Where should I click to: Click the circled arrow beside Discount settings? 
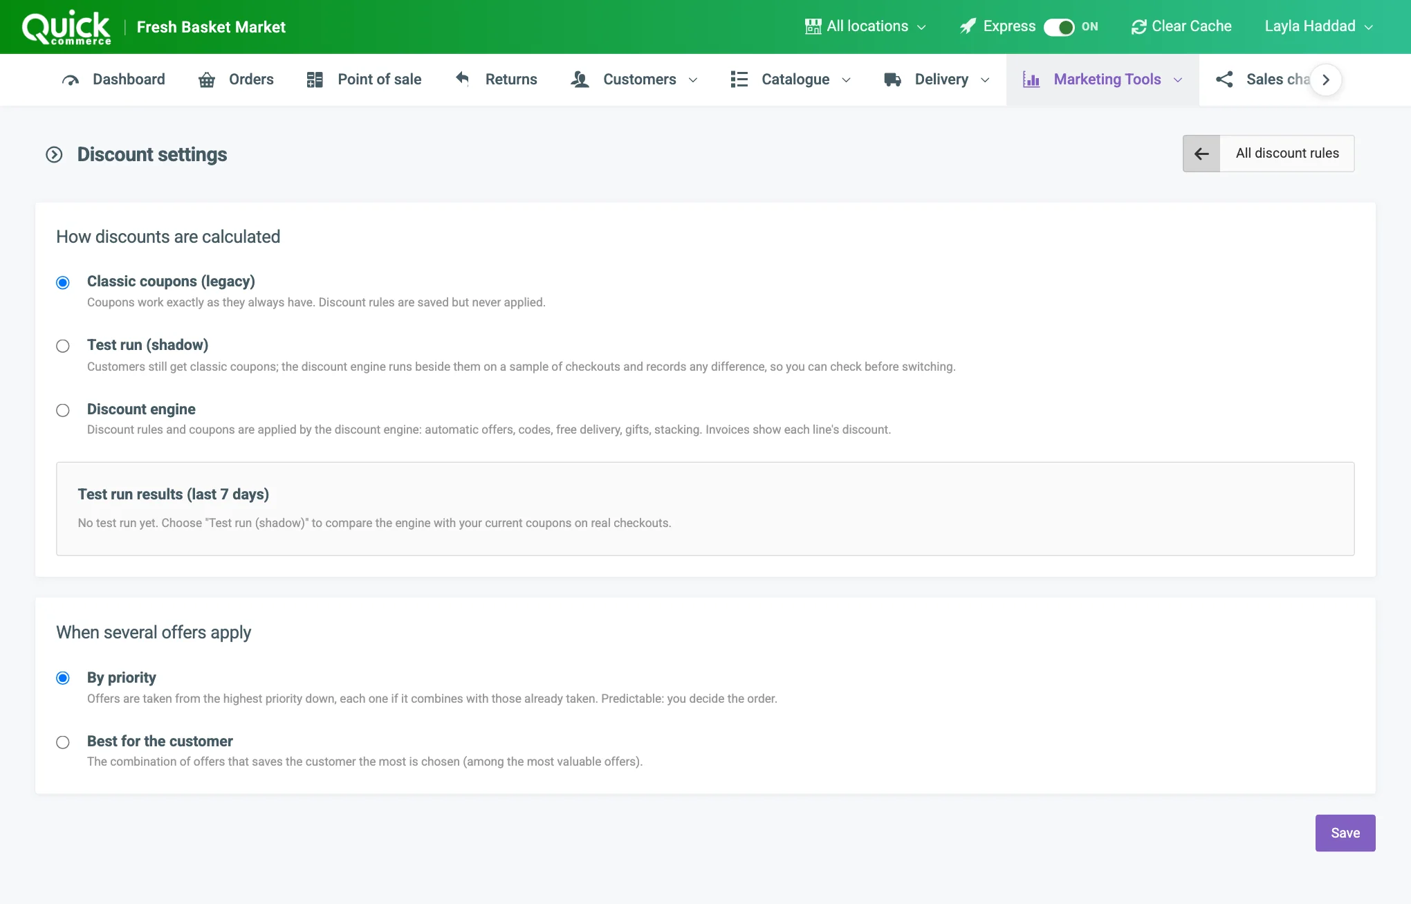[54, 154]
